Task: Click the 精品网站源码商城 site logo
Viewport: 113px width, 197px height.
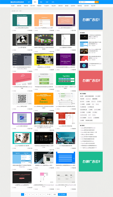Action: [17, 2]
